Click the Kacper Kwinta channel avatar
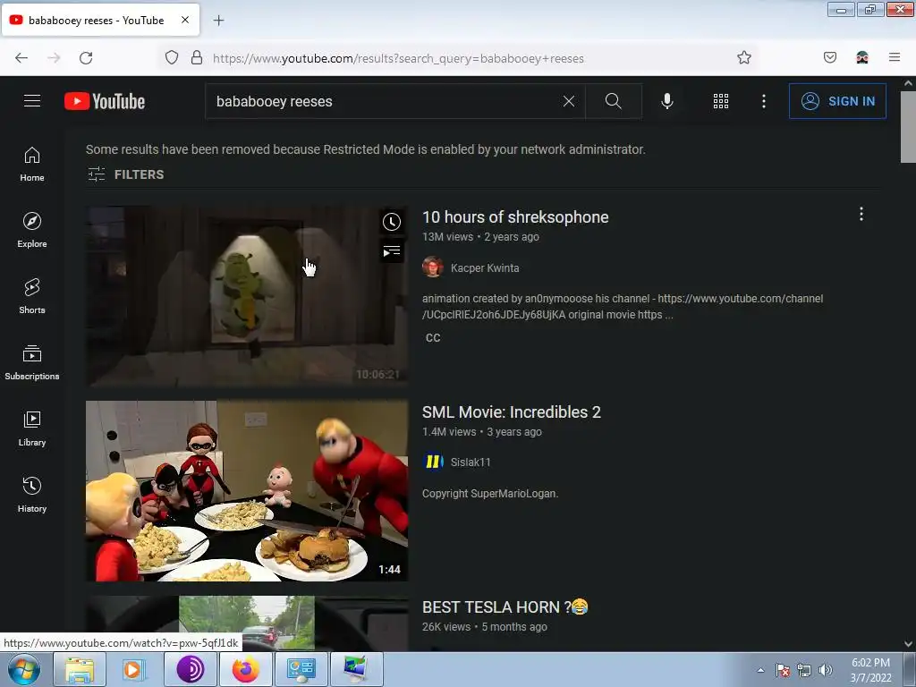The width and height of the screenshot is (916, 687). 432,267
